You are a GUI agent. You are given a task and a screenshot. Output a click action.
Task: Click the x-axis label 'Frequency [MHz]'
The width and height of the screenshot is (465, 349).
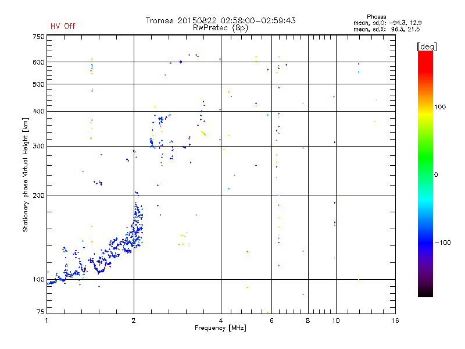click(x=220, y=328)
